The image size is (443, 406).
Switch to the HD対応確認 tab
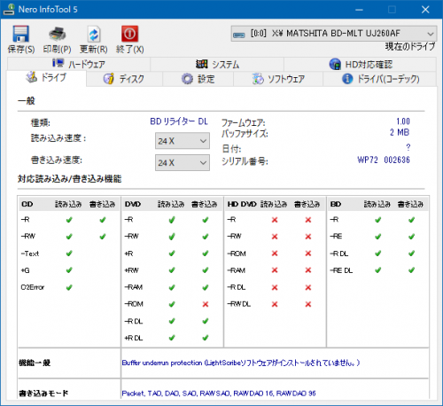tap(360, 64)
